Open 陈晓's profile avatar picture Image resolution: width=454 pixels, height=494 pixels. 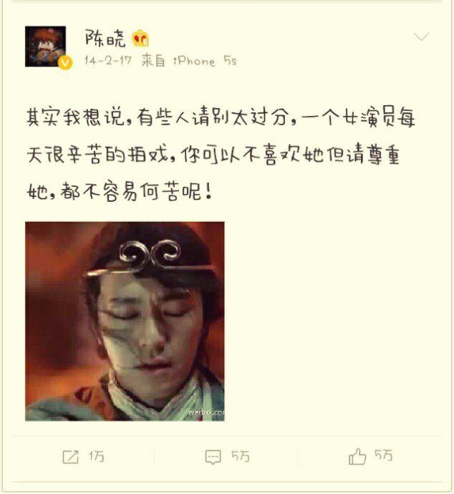[x=46, y=47]
